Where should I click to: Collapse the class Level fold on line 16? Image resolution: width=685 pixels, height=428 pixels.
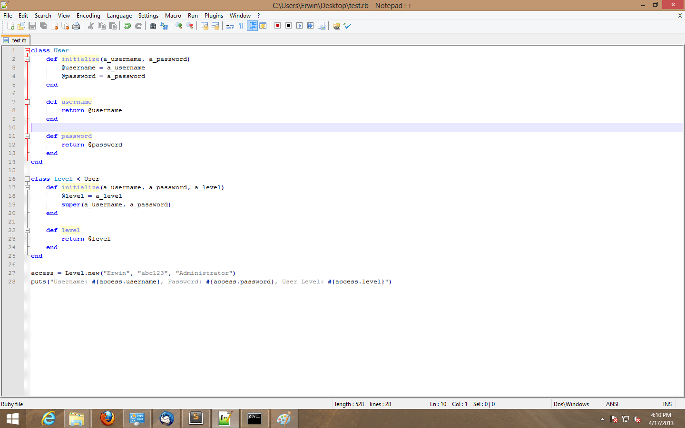[x=27, y=179]
